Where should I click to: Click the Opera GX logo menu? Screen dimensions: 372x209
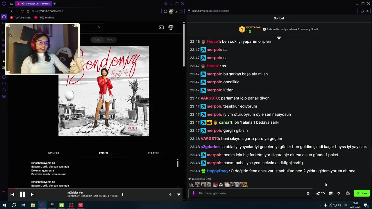point(4,3)
